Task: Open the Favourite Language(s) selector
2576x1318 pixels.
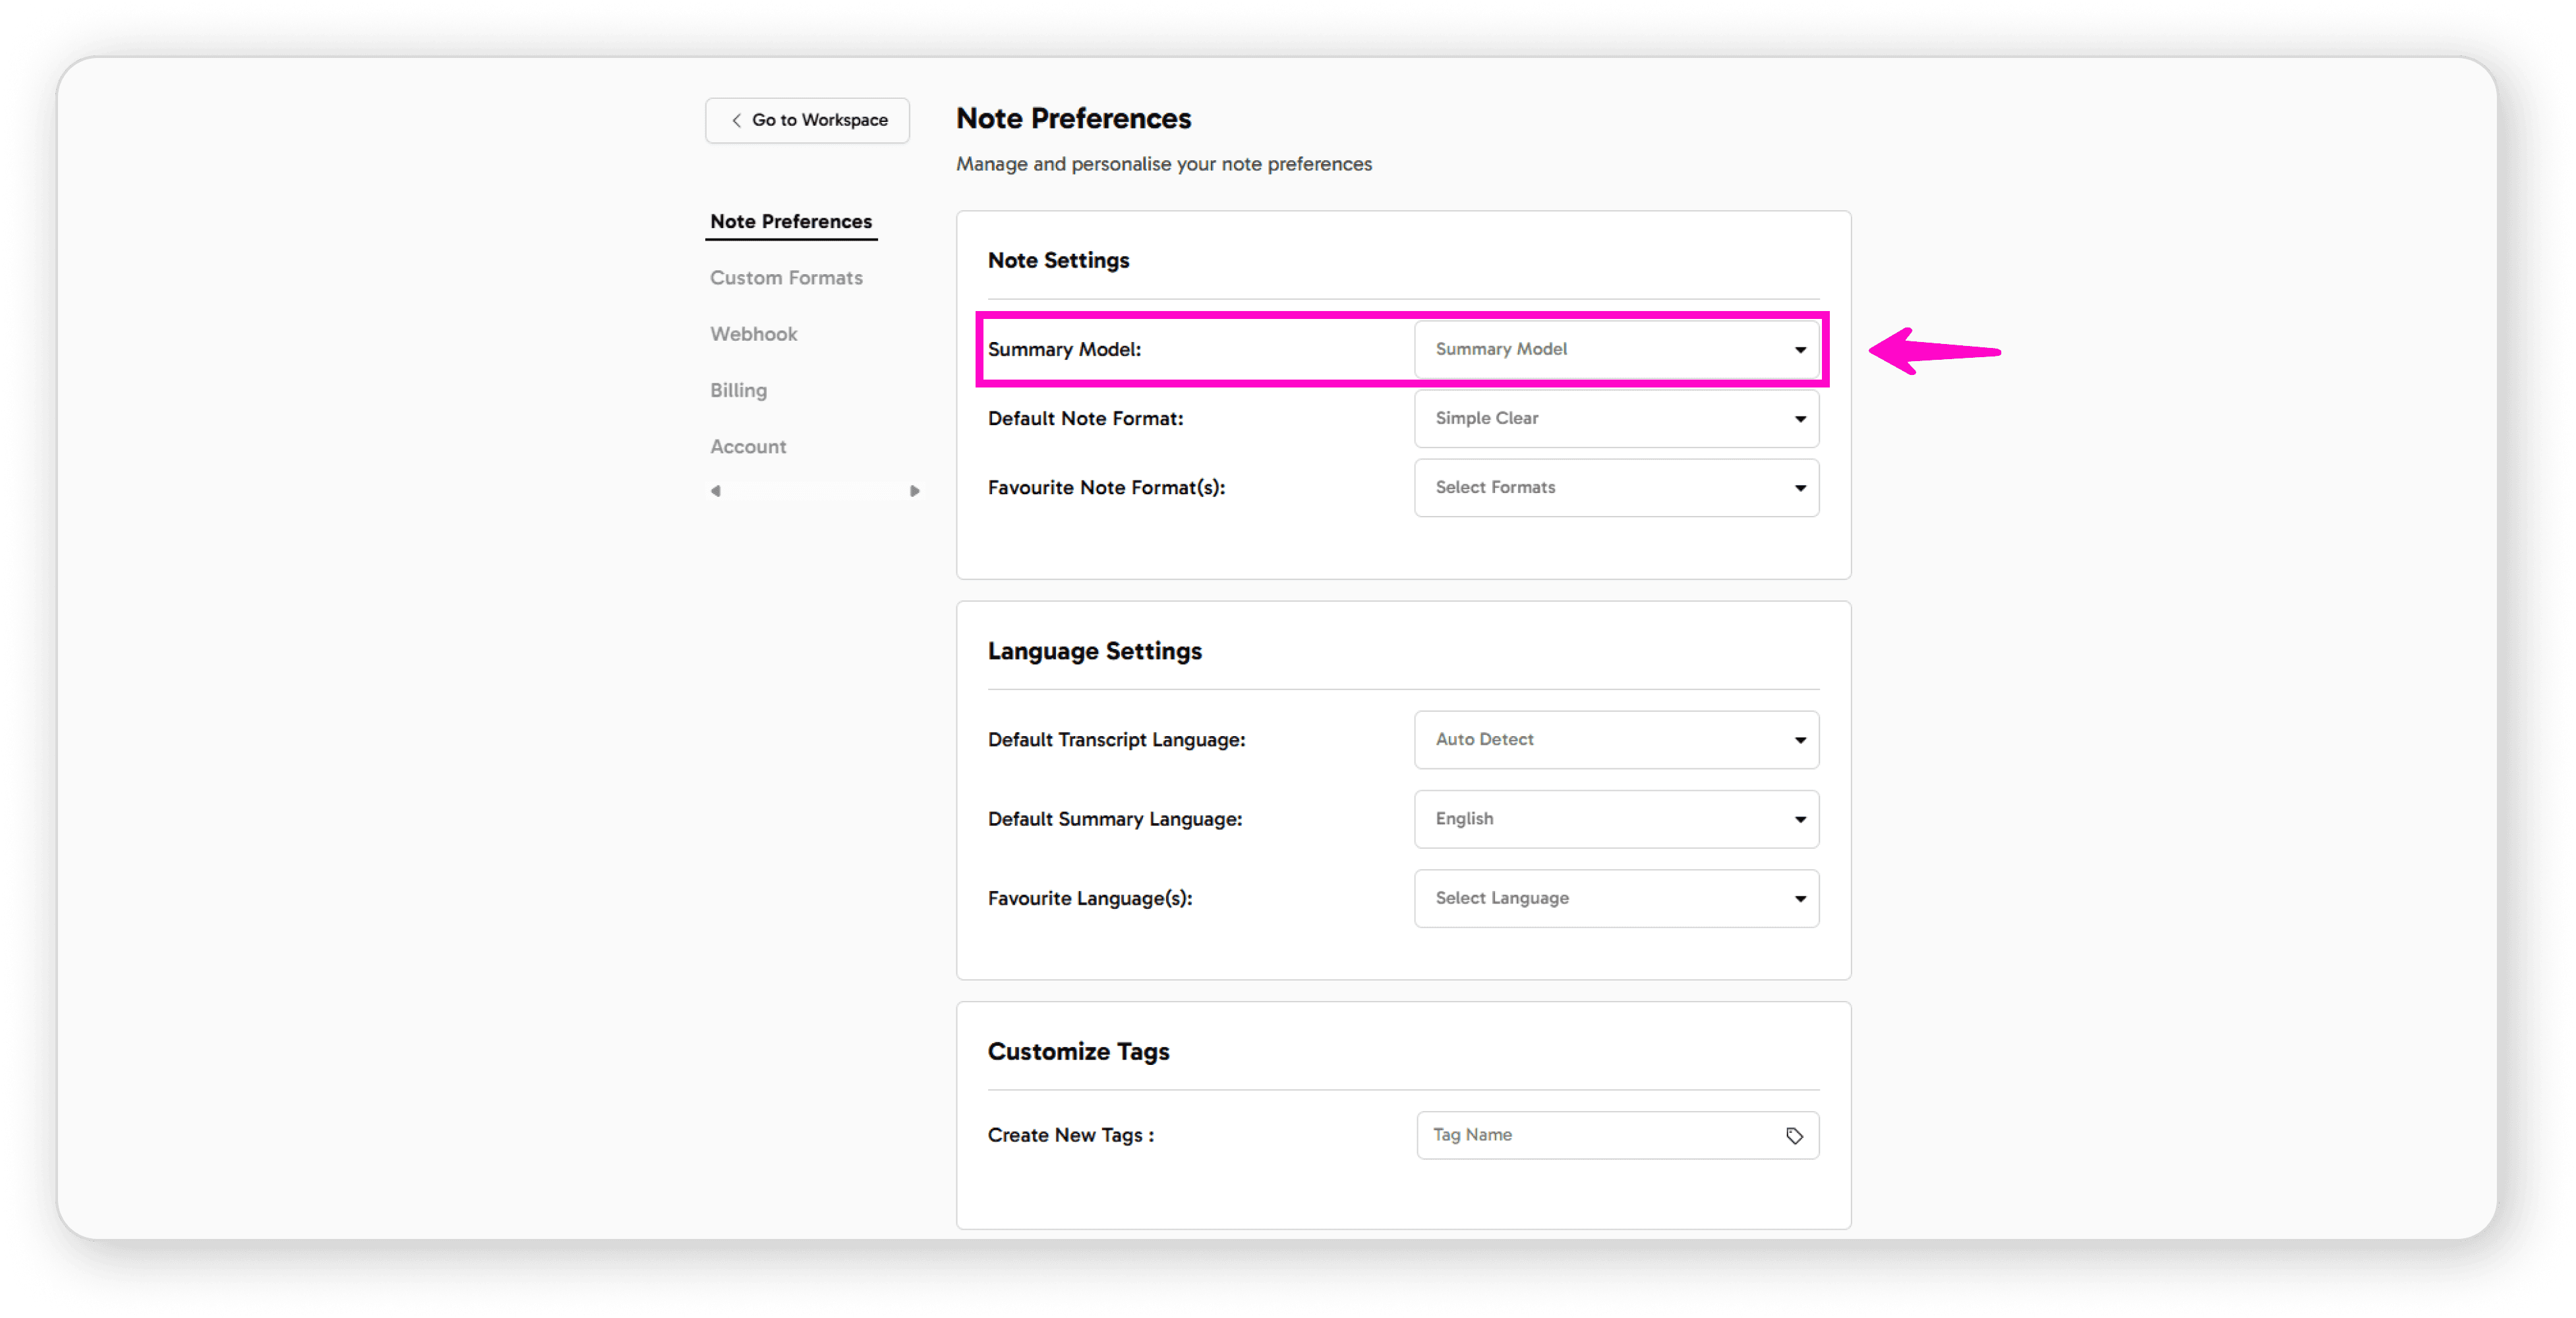Action: pos(1616,898)
